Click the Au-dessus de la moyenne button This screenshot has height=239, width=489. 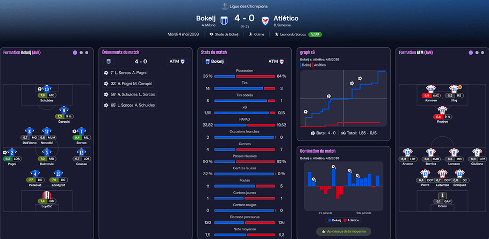343,231
